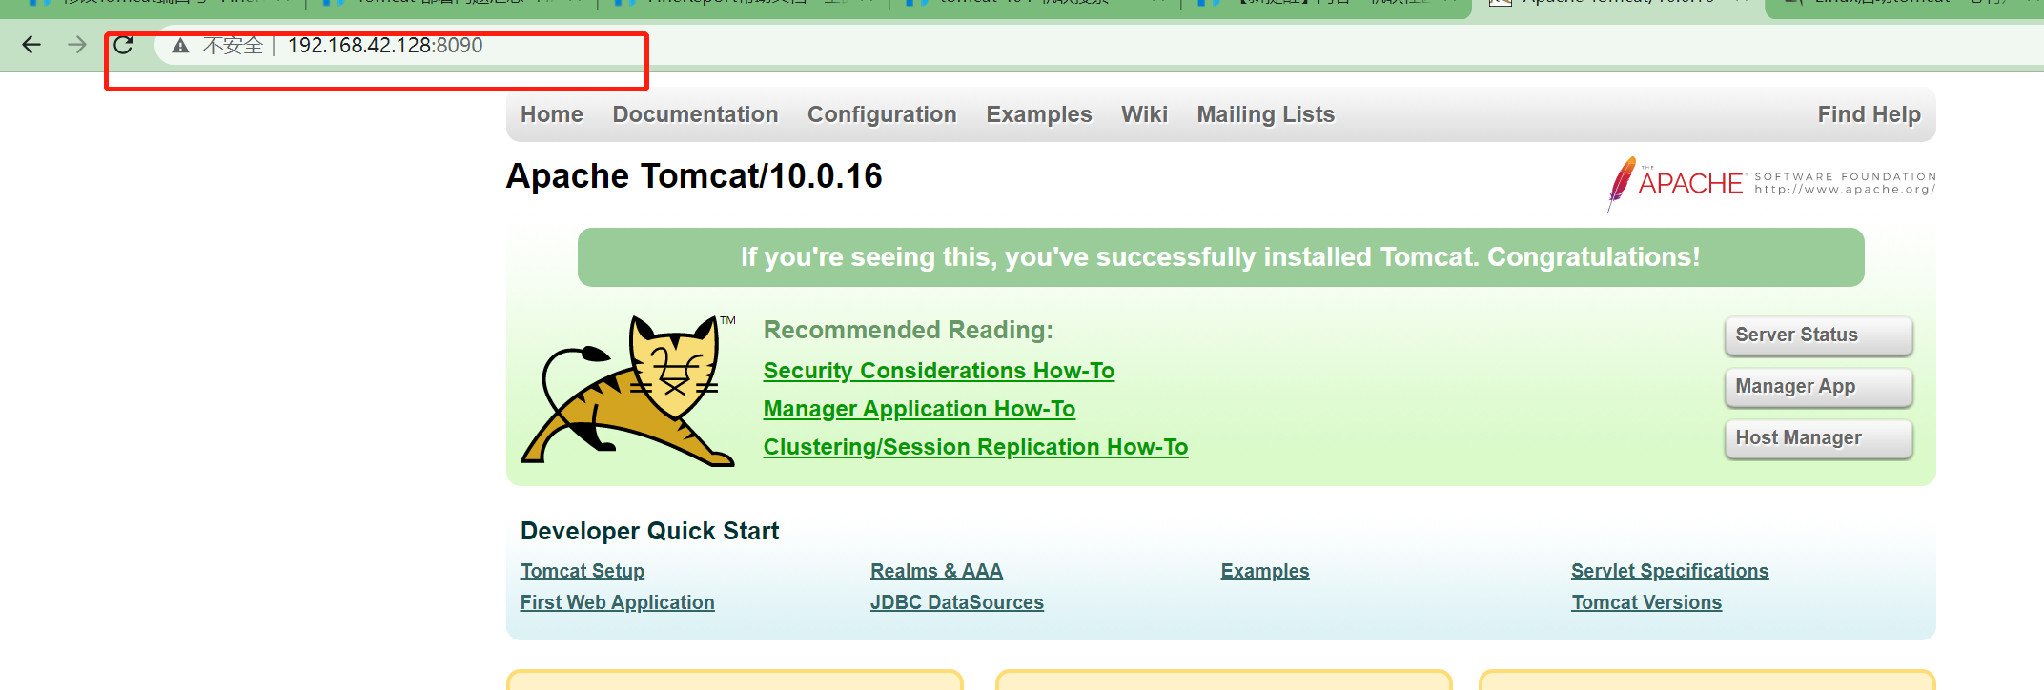Click the not-secure warning triangle icon
Screen dimensions: 2044x690
click(x=180, y=45)
